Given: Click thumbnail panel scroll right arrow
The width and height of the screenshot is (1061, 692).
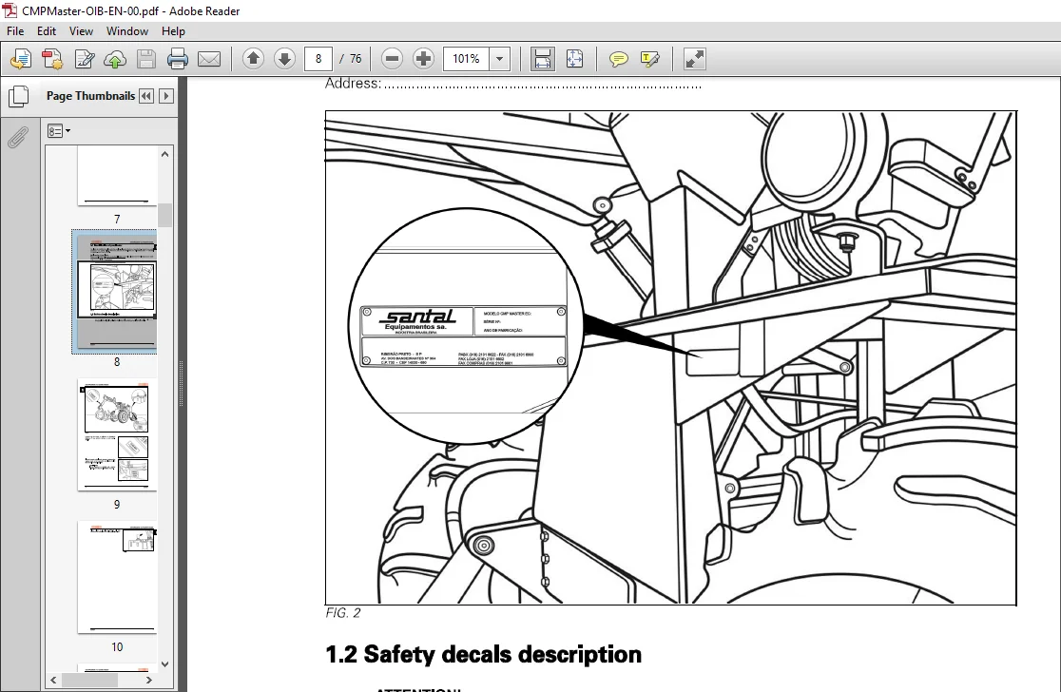Looking at the screenshot, I should (x=149, y=679).
